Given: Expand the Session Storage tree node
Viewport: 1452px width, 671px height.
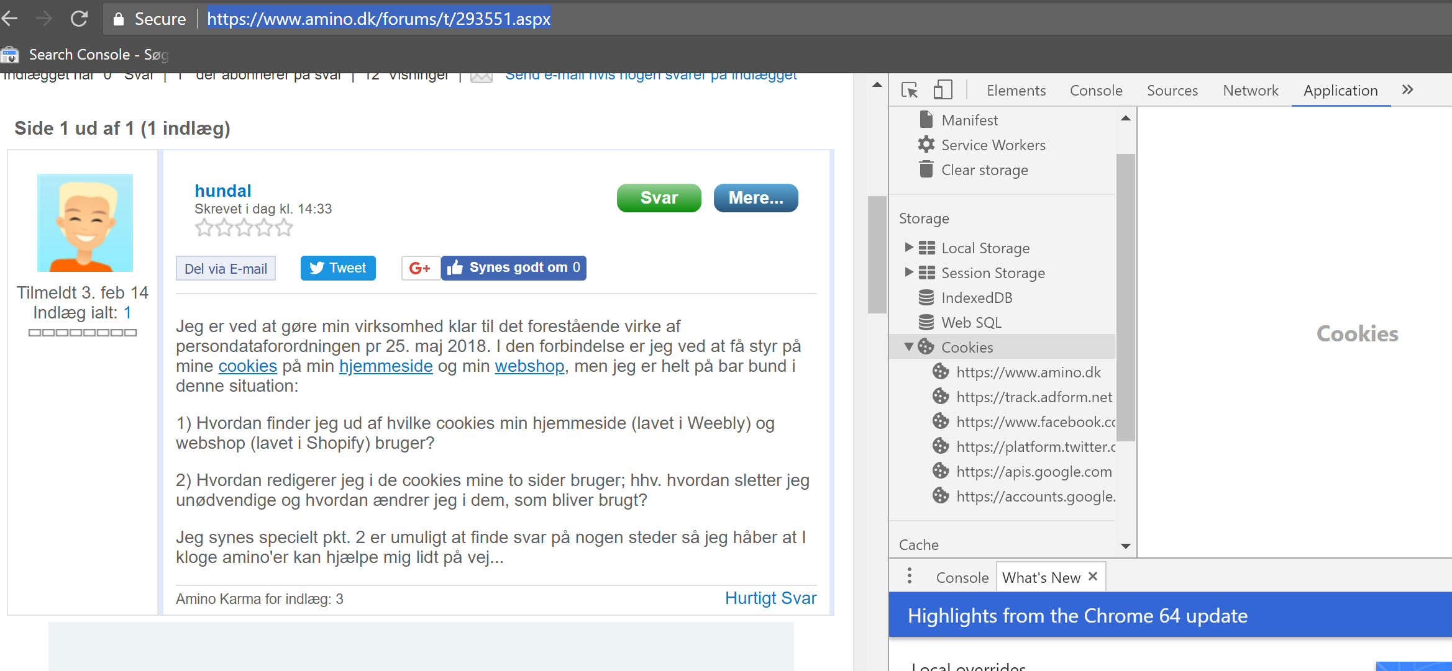Looking at the screenshot, I should coord(909,272).
